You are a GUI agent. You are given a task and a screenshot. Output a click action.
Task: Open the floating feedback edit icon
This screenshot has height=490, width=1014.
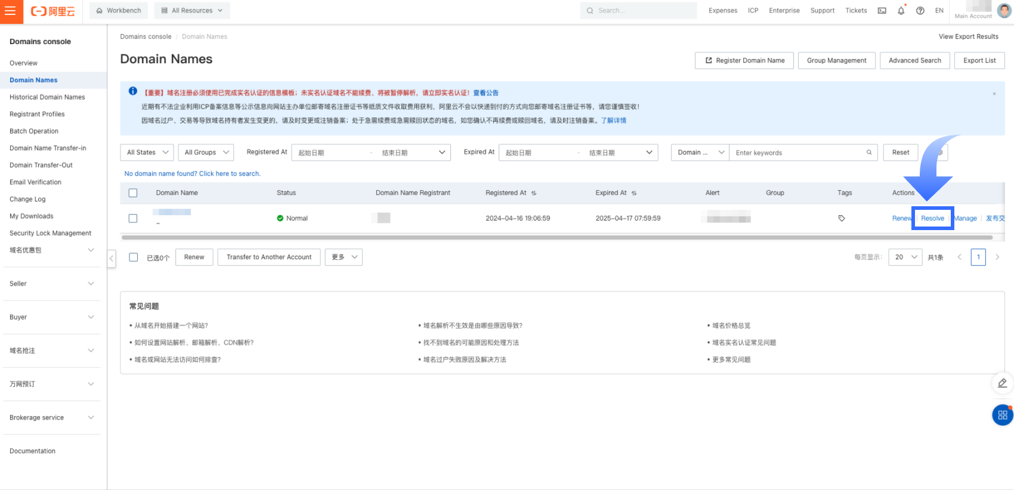point(1002,383)
